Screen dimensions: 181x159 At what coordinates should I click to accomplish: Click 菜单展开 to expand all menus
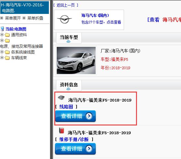point(13,18)
